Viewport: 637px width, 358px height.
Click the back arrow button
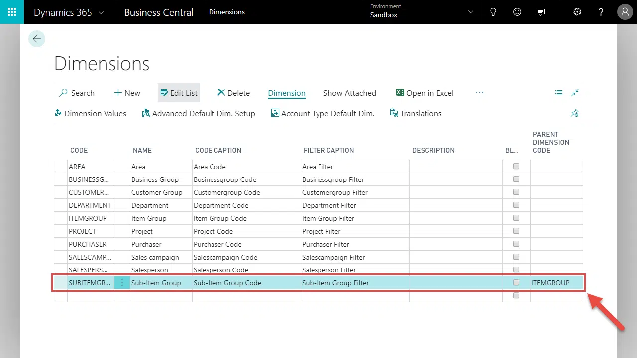pos(37,39)
